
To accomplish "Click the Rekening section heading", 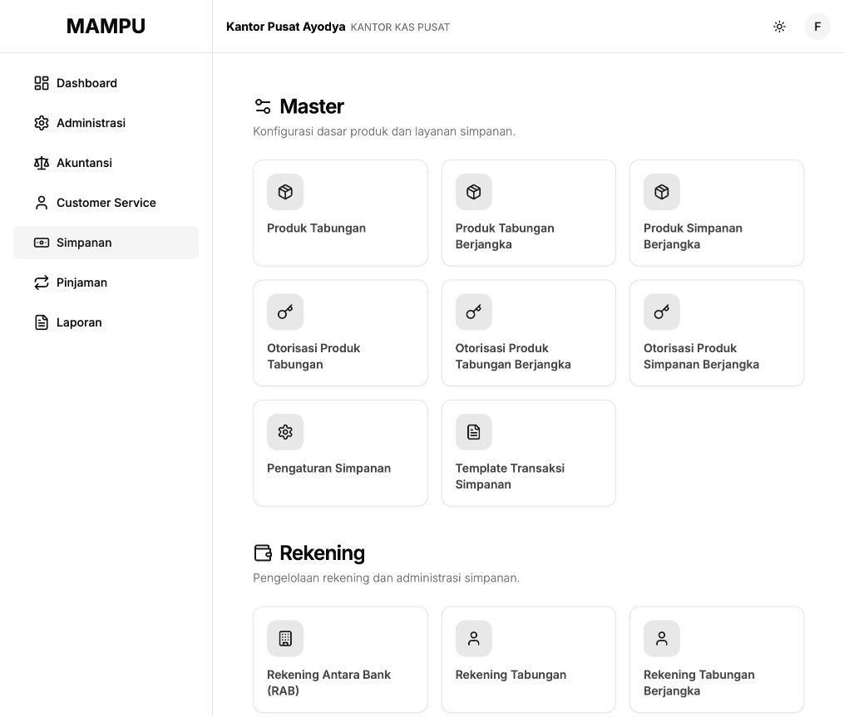I will (322, 553).
